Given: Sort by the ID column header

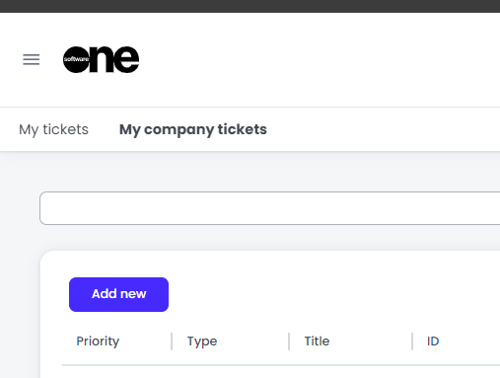Looking at the screenshot, I should tap(433, 341).
